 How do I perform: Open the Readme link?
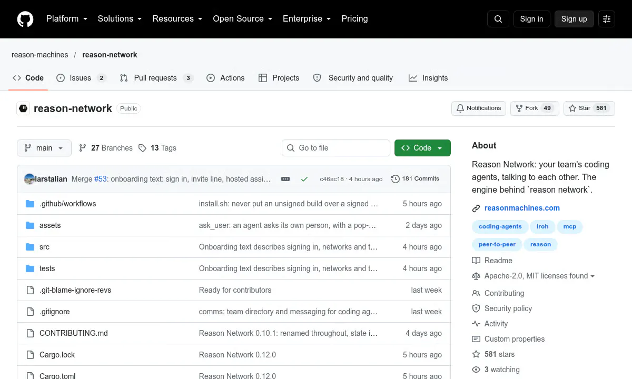click(492, 261)
